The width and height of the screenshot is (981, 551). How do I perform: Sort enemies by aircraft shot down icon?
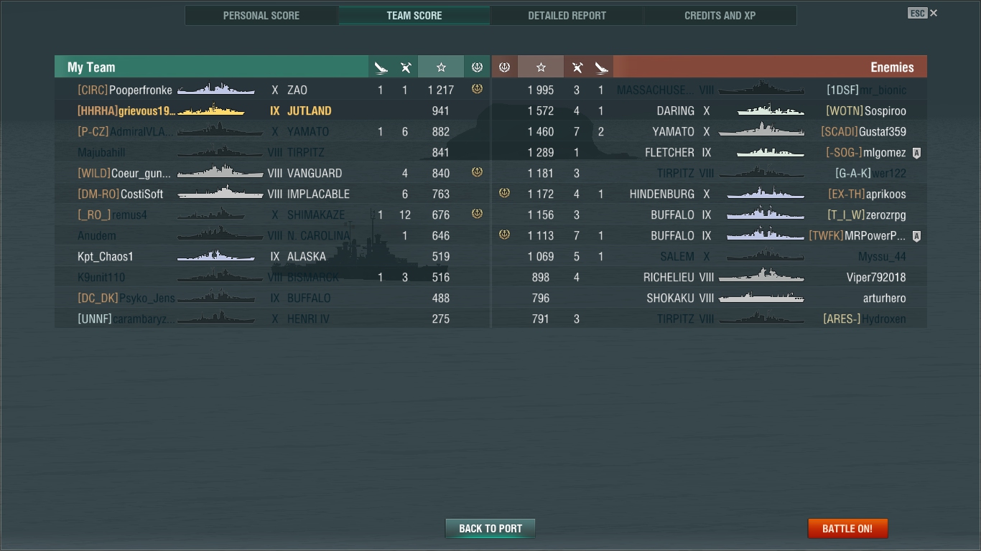coord(601,67)
